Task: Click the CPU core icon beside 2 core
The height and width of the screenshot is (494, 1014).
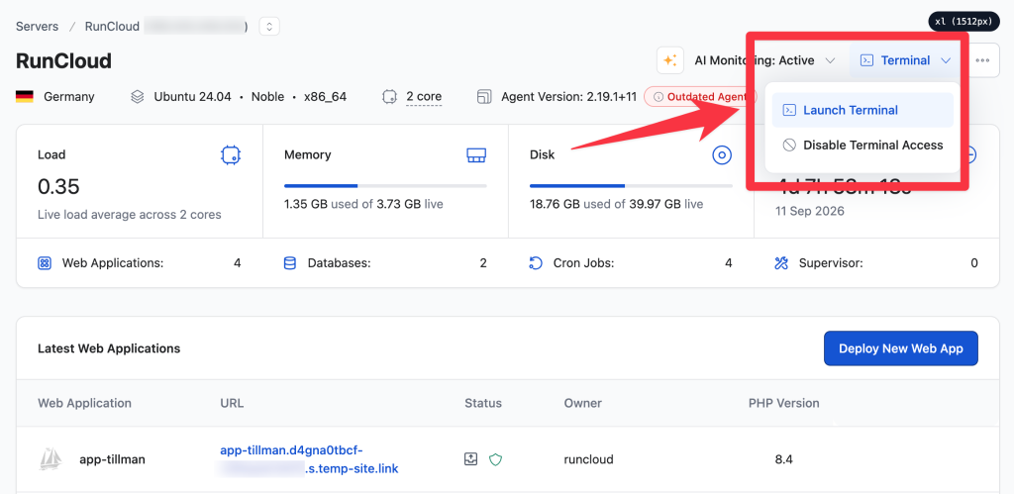Action: (389, 97)
